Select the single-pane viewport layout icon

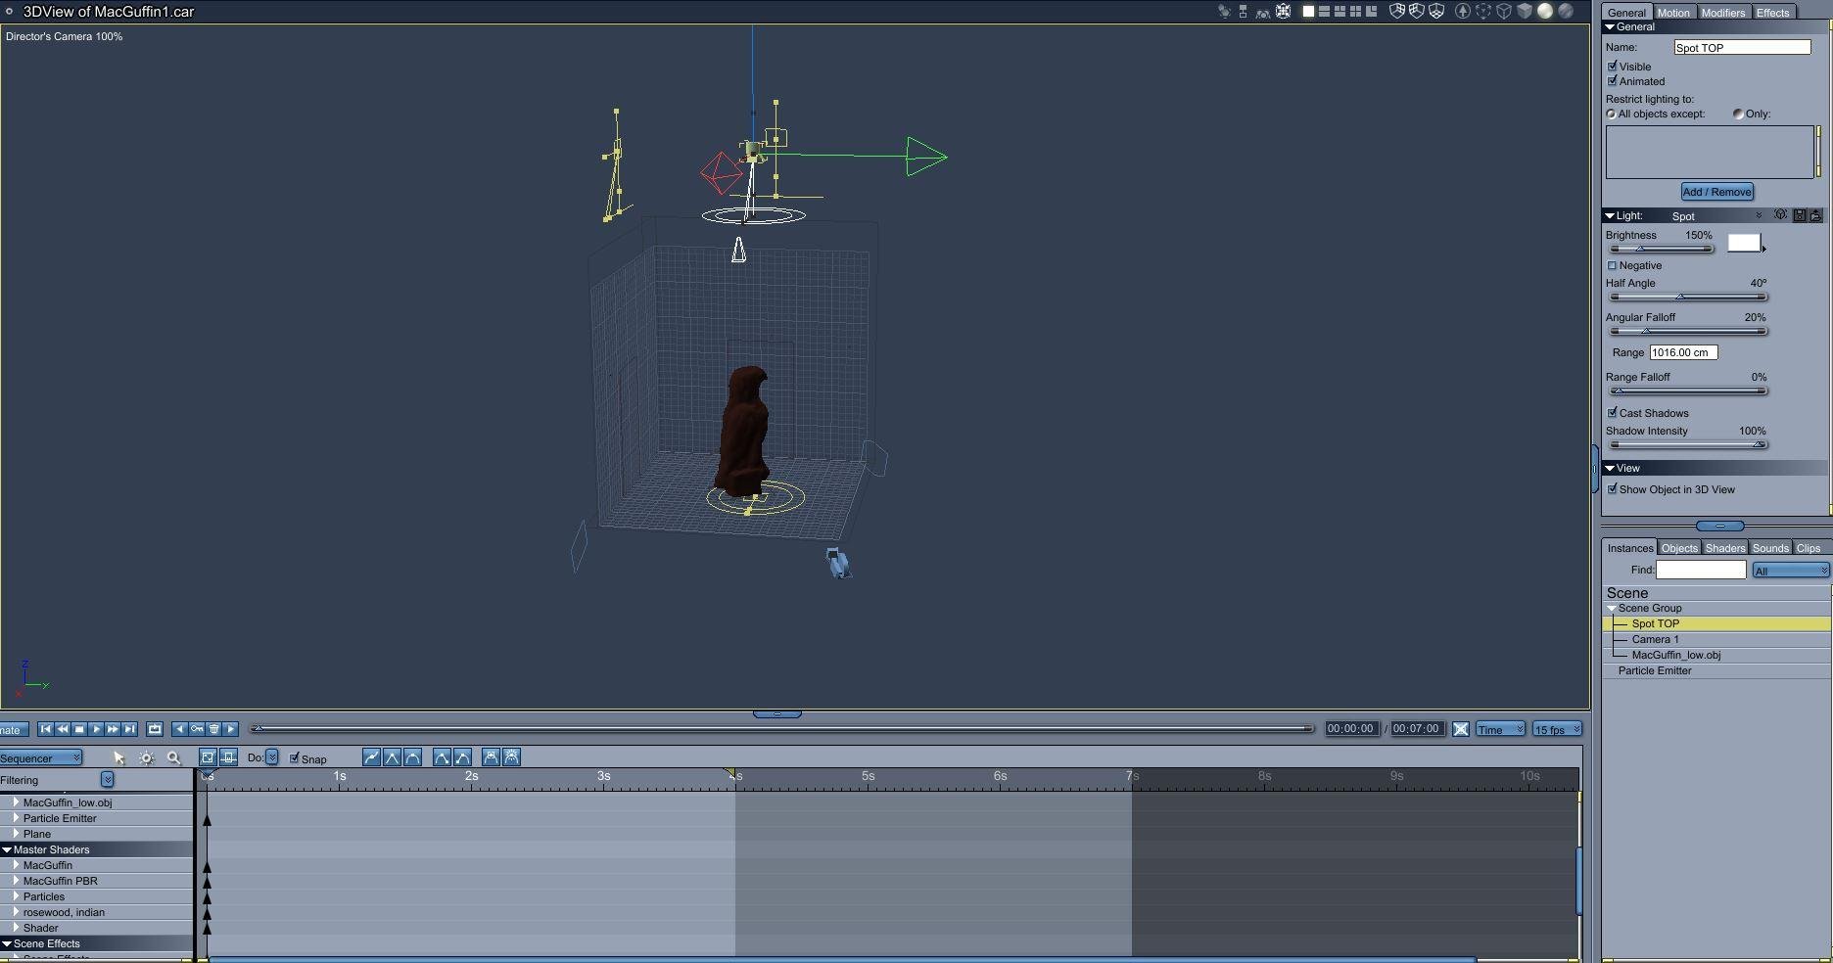click(1308, 12)
